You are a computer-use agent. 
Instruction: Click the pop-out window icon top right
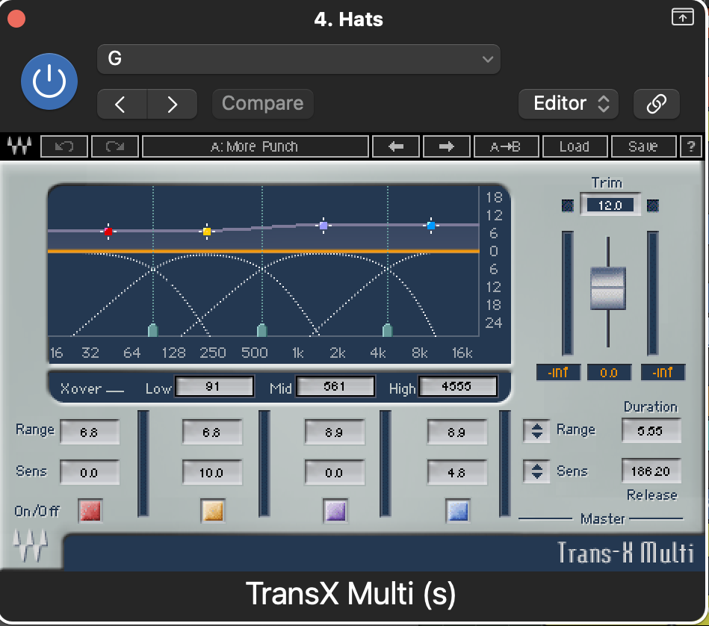(x=682, y=18)
